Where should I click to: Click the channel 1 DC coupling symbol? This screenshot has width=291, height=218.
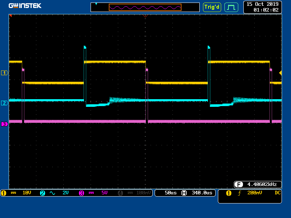coord(13,193)
